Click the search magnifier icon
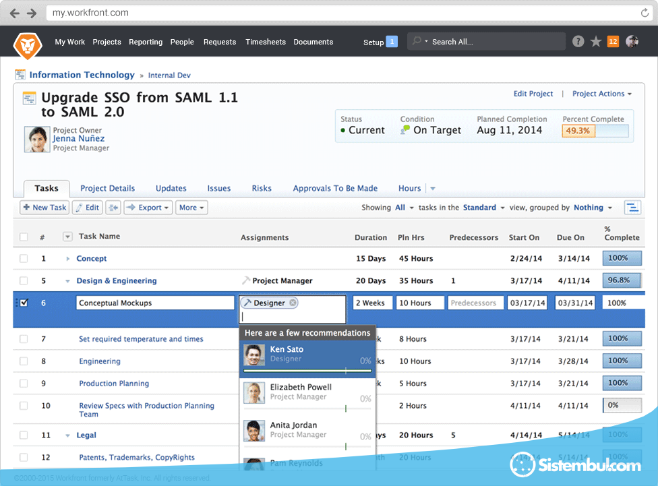Viewport: 658px width, 486px height. click(x=417, y=40)
